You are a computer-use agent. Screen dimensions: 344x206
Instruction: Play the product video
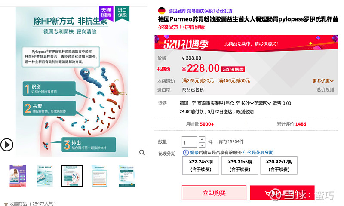pos(7,145)
